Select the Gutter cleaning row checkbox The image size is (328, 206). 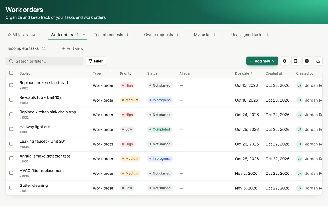click(11, 187)
